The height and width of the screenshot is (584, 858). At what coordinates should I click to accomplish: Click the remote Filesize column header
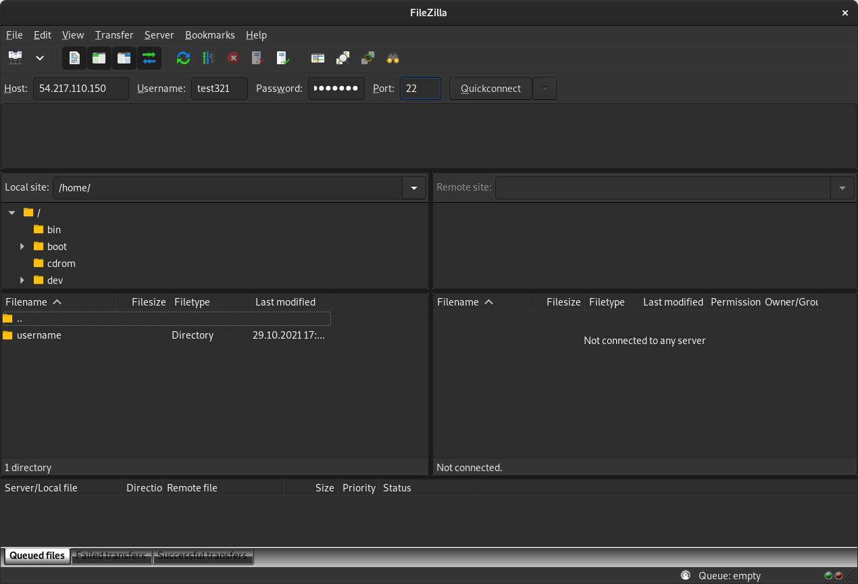click(559, 302)
